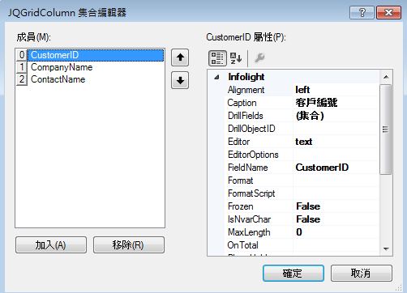407x293 pixels.
Task: Cancel with the 取消 button
Action: point(362,273)
